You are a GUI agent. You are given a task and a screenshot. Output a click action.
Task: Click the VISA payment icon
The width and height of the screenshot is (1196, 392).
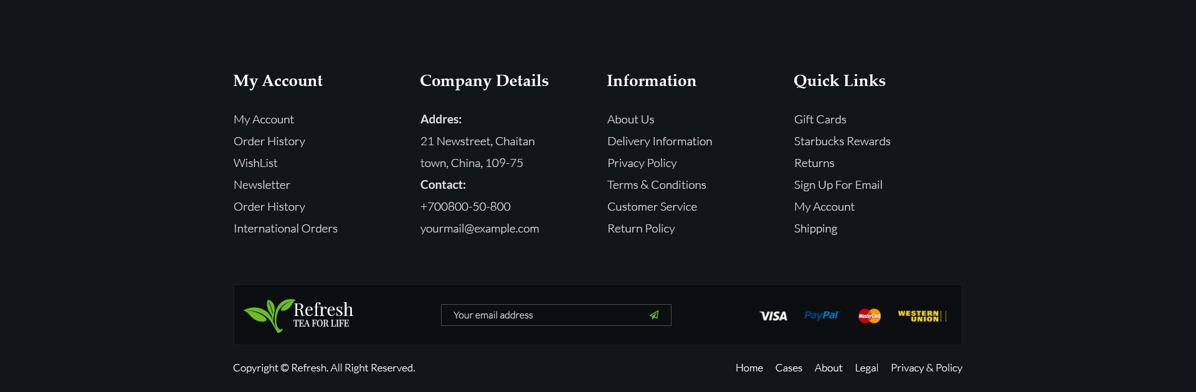(x=773, y=316)
